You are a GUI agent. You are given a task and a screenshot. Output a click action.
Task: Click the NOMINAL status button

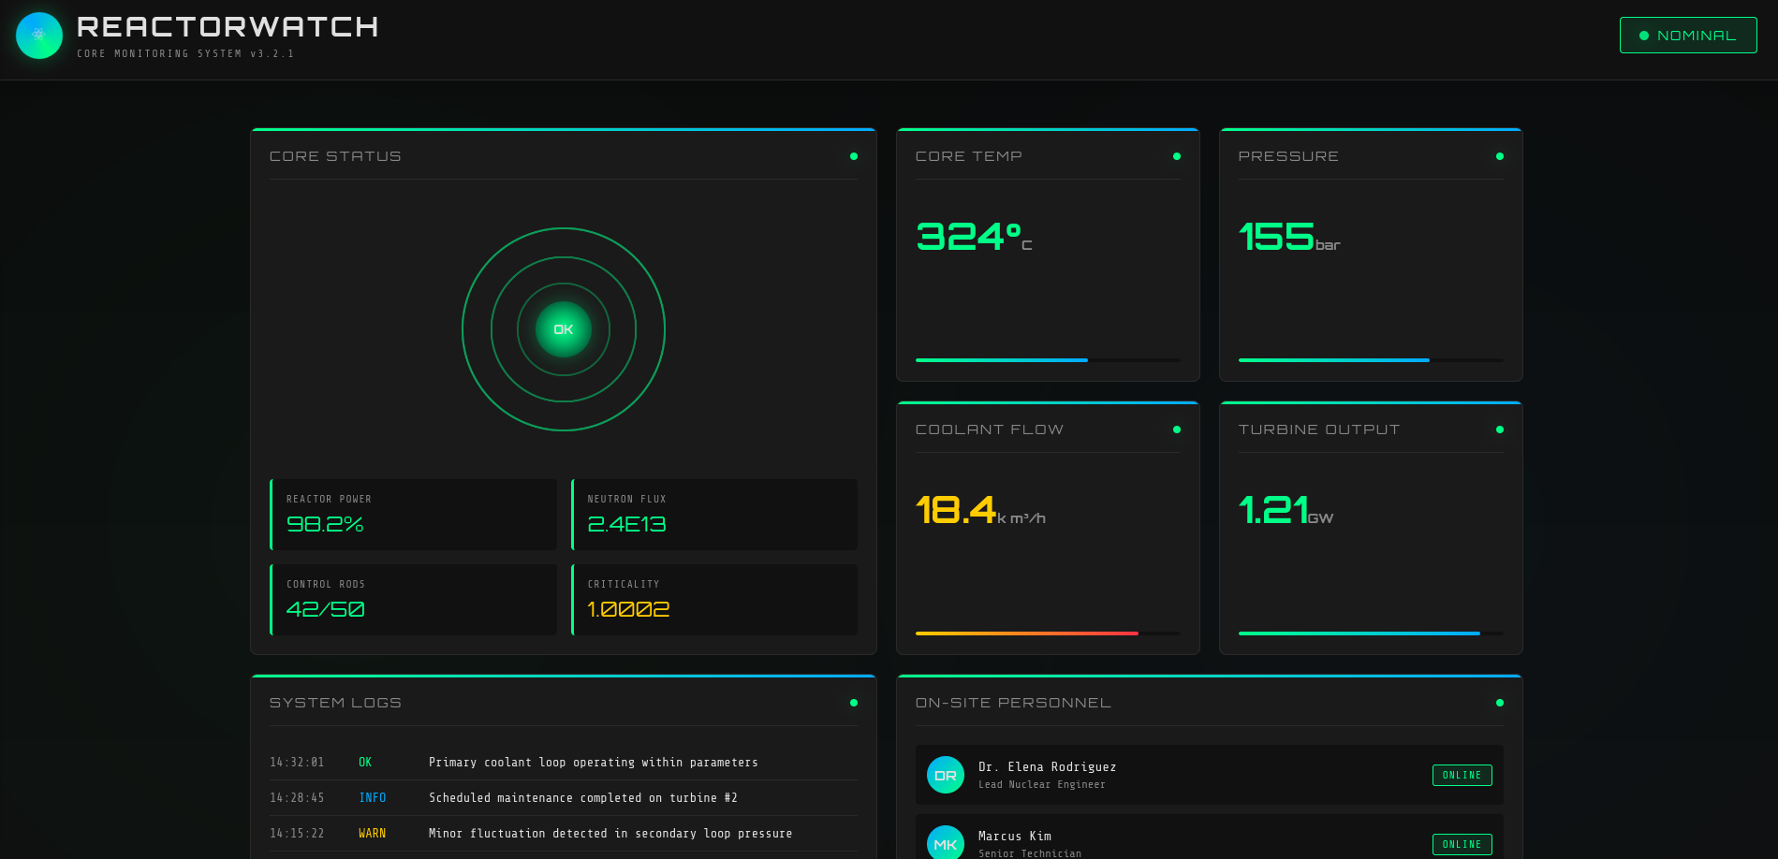1688,36
